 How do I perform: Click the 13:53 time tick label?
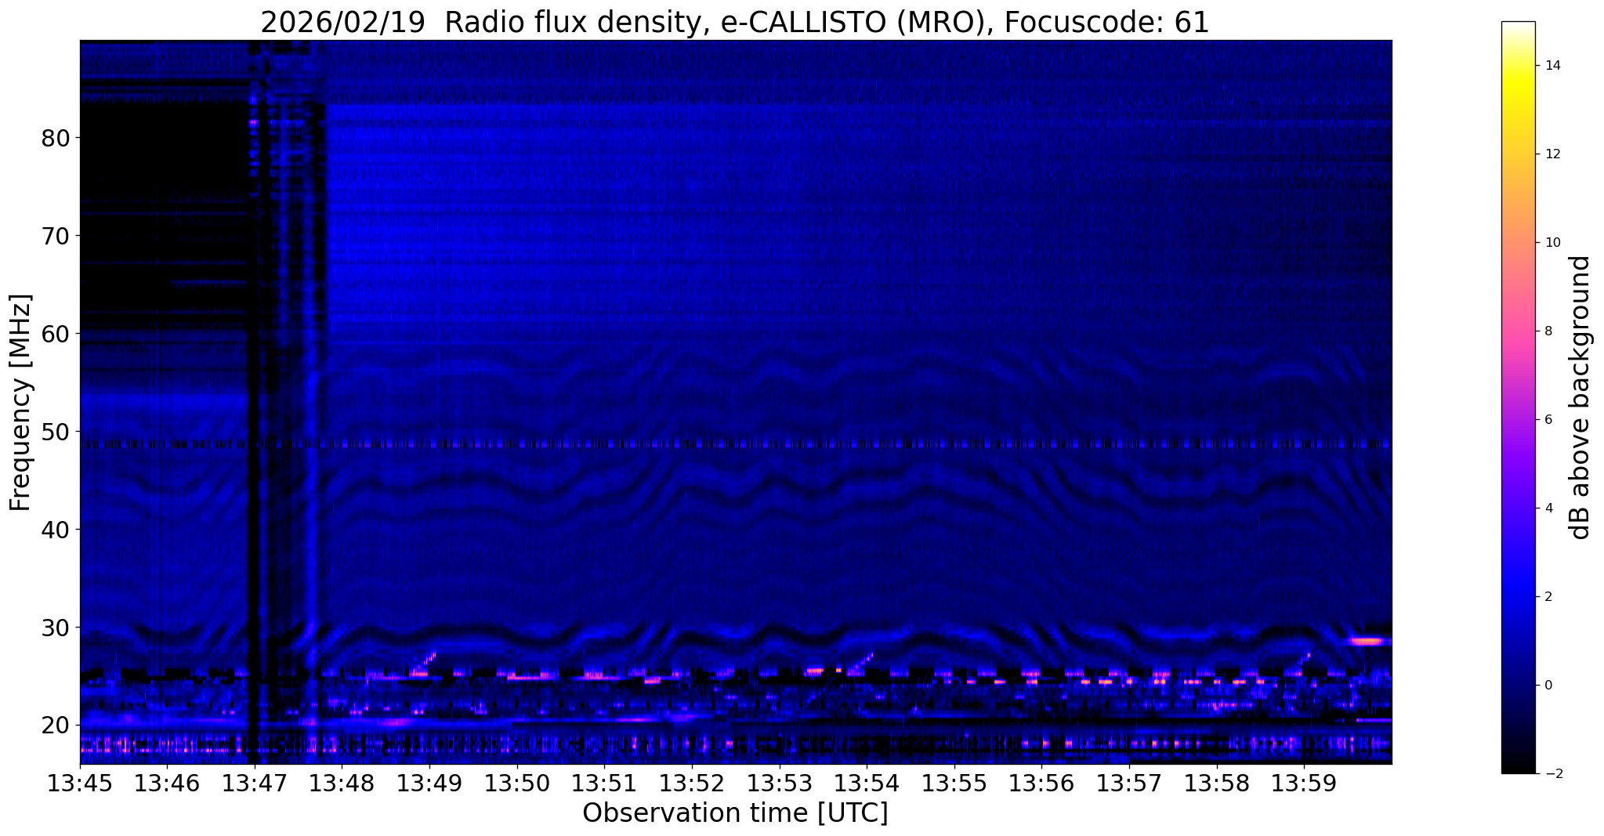(x=780, y=784)
